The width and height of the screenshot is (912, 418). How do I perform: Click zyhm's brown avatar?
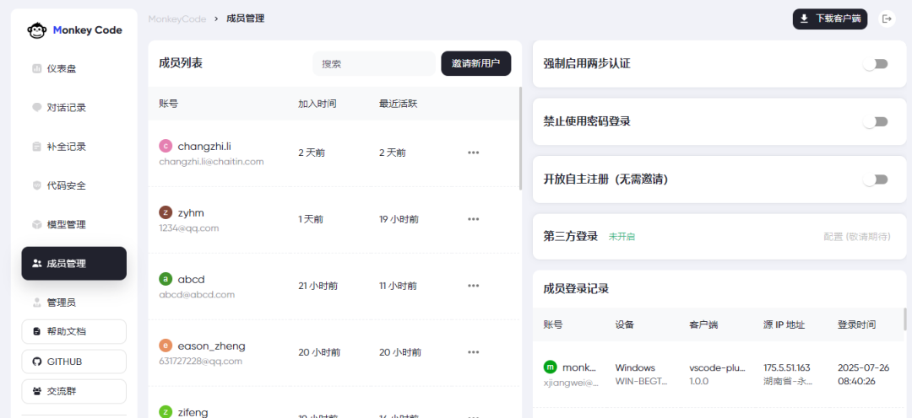[166, 212]
